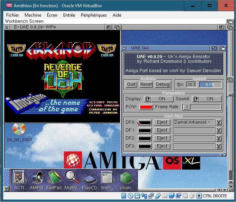Open the Aide menu

click(117, 15)
